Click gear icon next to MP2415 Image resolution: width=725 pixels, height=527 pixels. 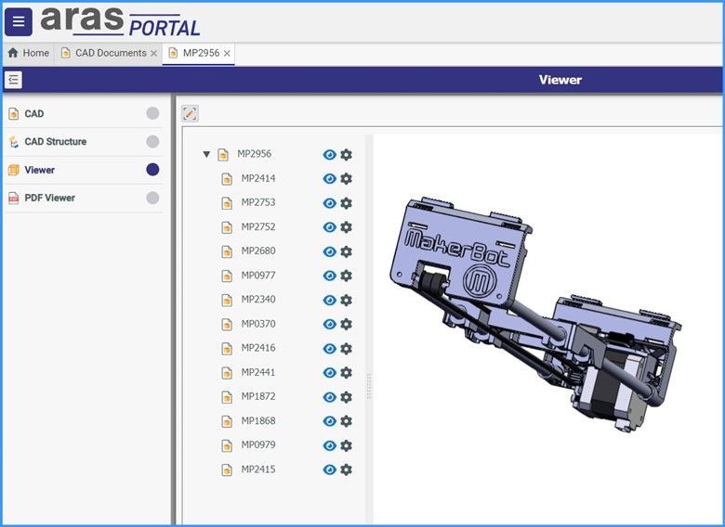pyautogui.click(x=346, y=469)
